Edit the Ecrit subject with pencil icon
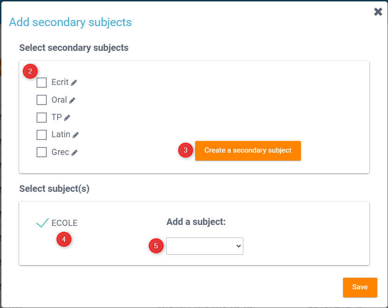The image size is (388, 308). [74, 83]
